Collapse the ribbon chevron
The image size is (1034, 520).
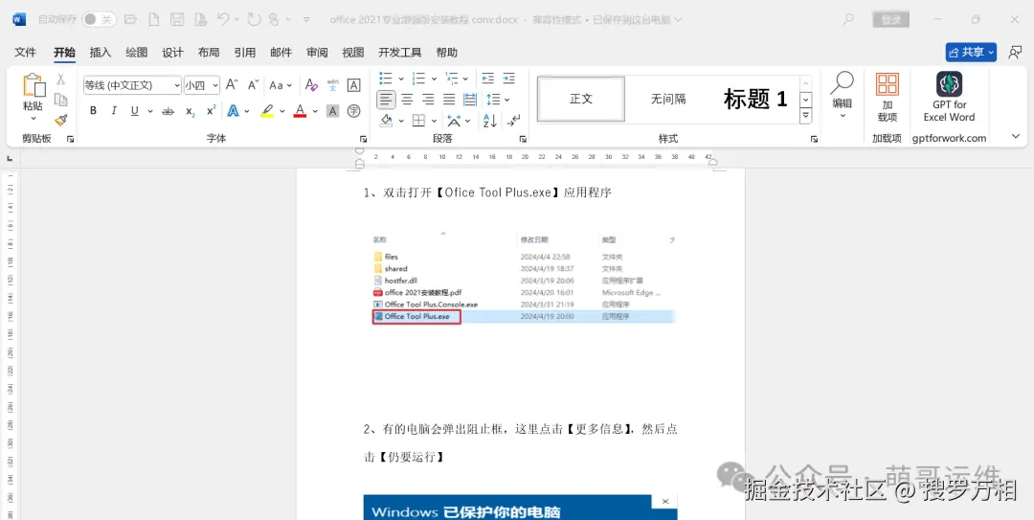(1016, 137)
